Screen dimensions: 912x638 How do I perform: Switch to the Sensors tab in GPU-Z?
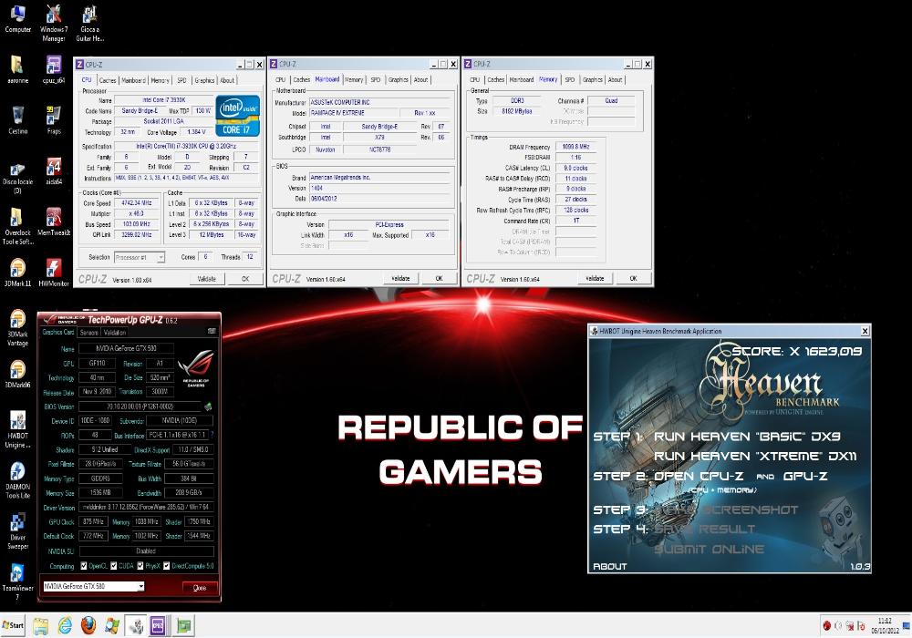pyautogui.click(x=89, y=333)
